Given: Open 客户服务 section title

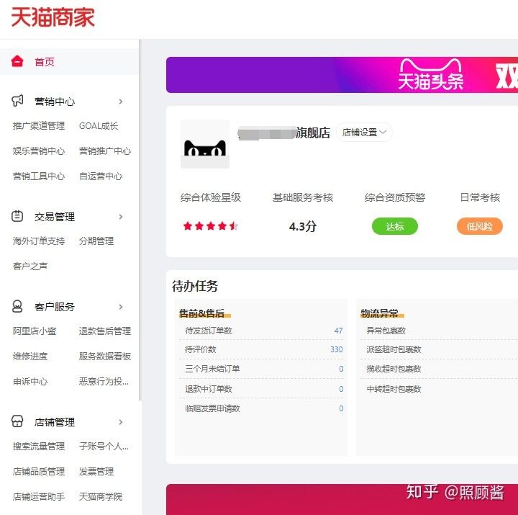Looking at the screenshot, I should click(55, 307).
